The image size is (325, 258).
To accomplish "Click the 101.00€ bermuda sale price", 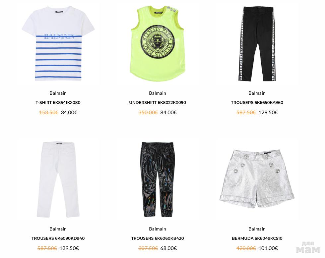I will point(268,248).
